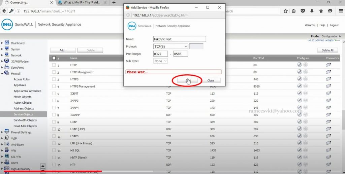Click the Dell logo in main page header
The image size is (345, 174).
[7, 24]
